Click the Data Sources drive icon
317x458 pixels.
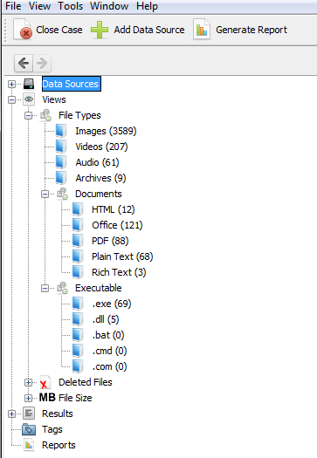[x=29, y=84]
